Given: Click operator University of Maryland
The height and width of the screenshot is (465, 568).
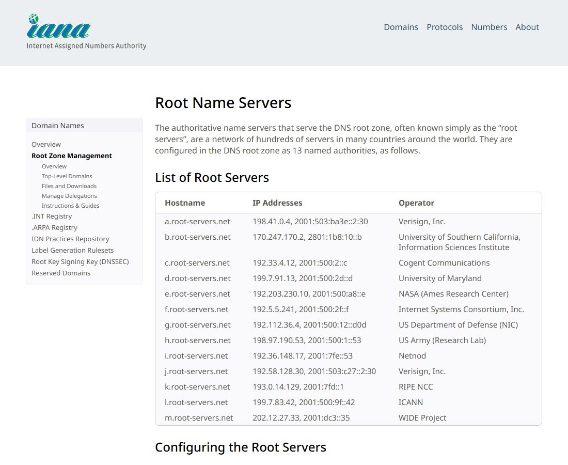Looking at the screenshot, I should (x=440, y=278).
